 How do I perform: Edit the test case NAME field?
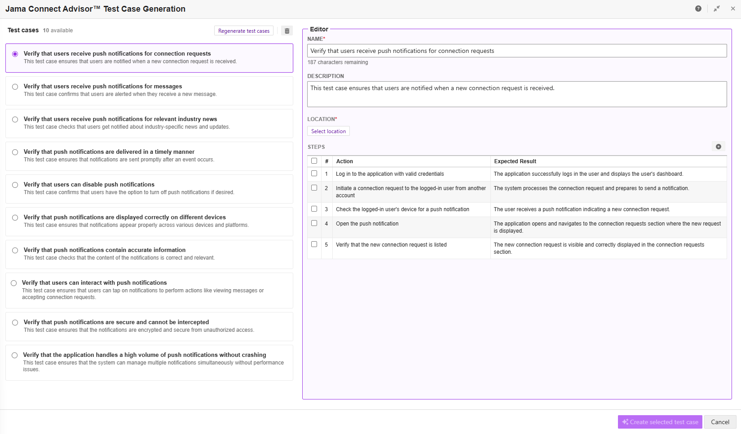click(517, 50)
